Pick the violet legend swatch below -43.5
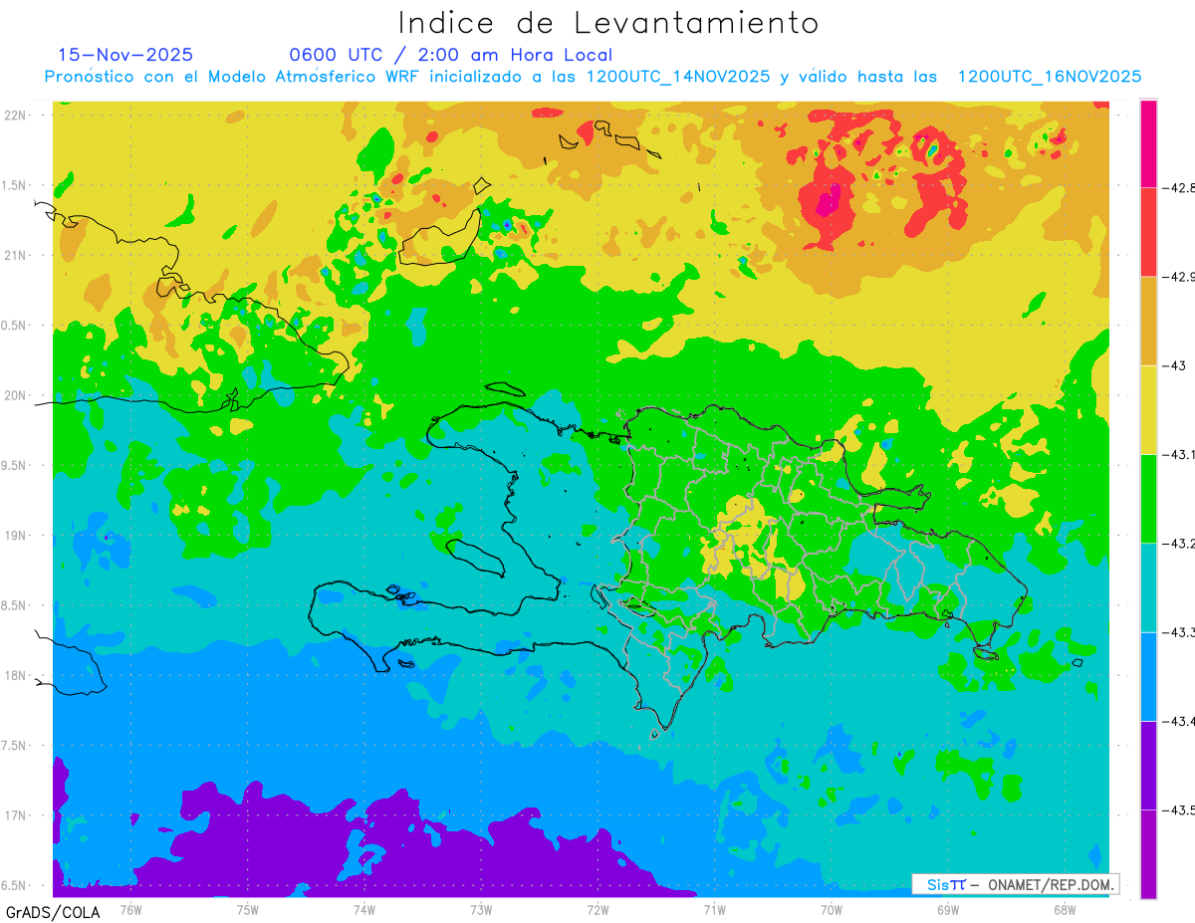 coord(1148,853)
